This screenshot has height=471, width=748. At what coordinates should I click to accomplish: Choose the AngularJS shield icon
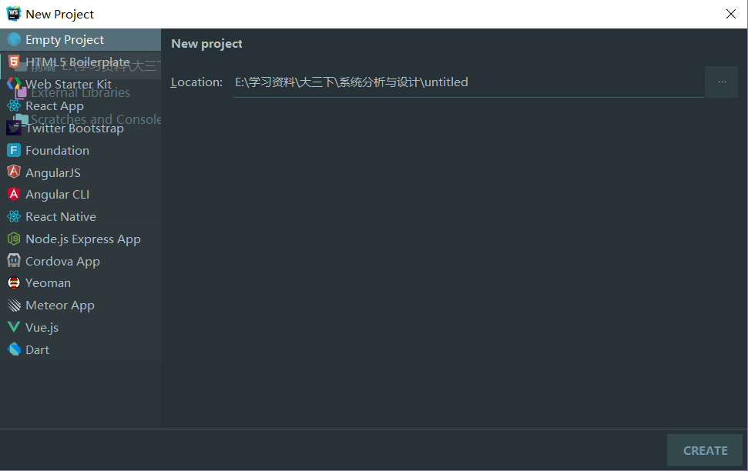click(x=14, y=172)
